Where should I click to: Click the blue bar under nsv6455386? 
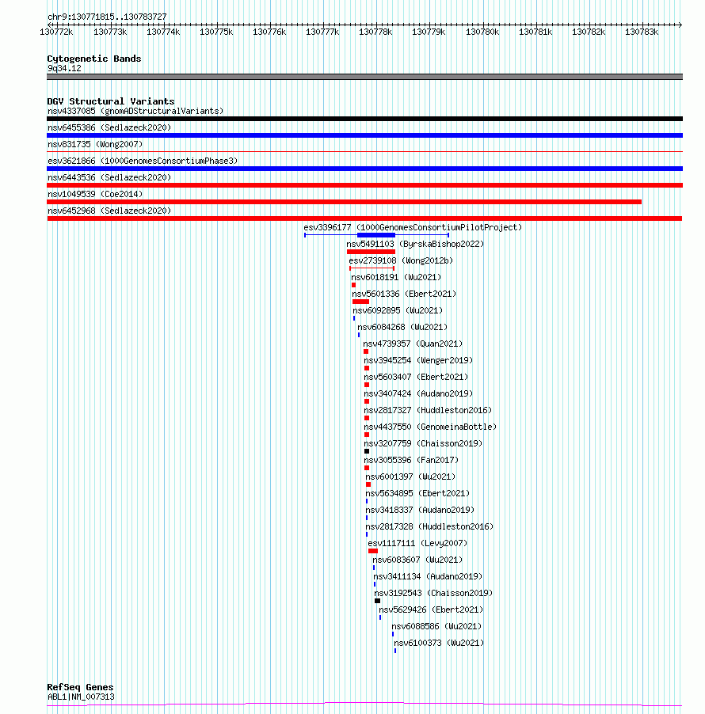(364, 135)
